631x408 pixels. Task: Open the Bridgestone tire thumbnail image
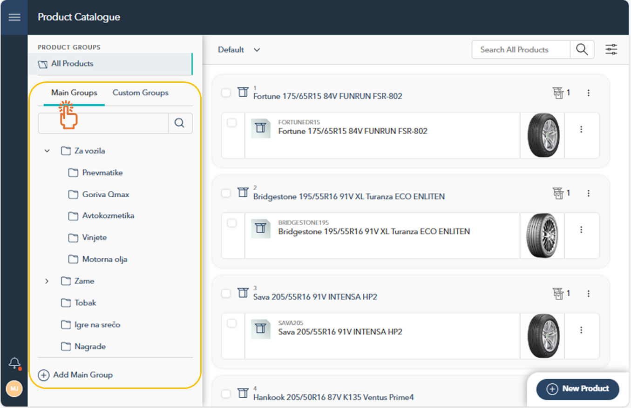[x=543, y=235]
